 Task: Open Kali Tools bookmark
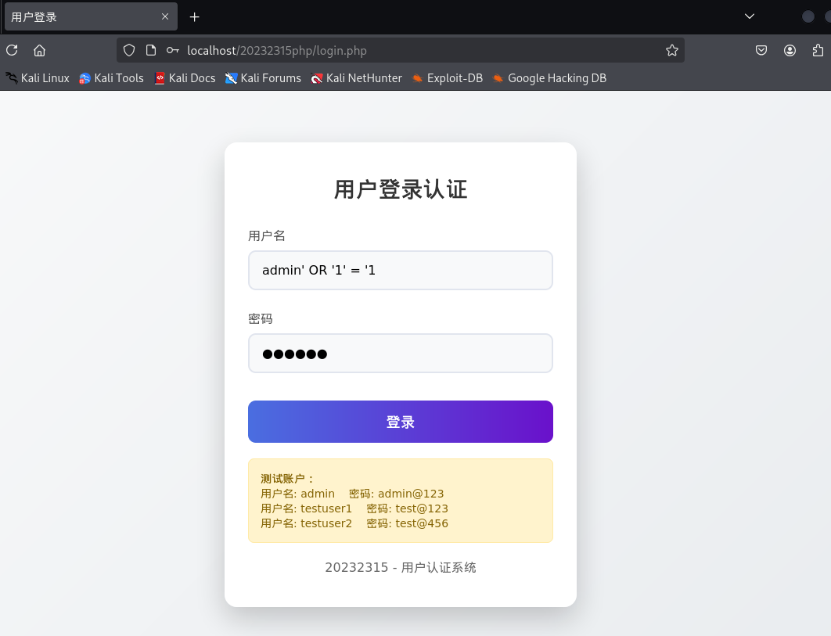coord(111,78)
